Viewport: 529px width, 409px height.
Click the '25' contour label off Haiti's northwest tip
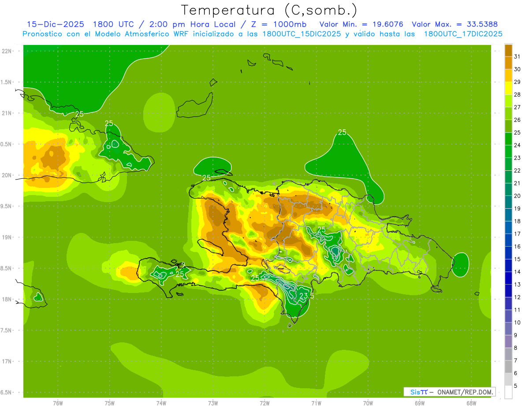[x=206, y=177]
